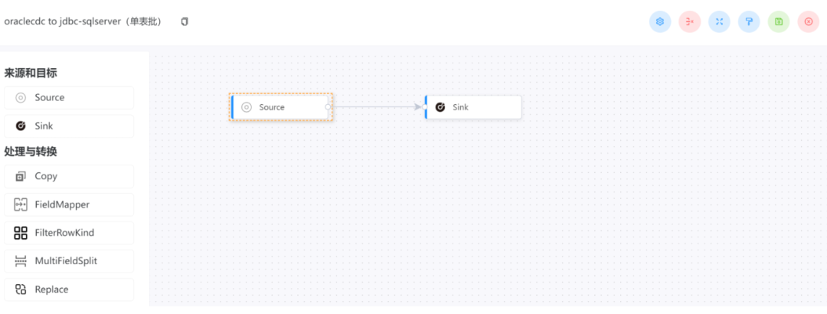Select the Sink item in the sidebar
The height and width of the screenshot is (314, 827).
(x=69, y=126)
